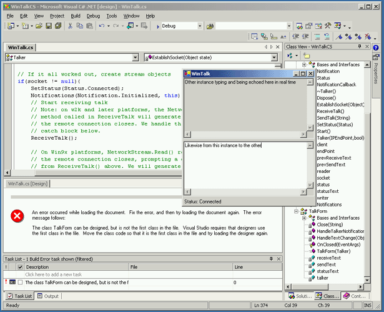Select ReceiveTalk() in Class View

330,111
